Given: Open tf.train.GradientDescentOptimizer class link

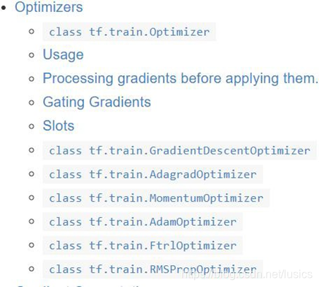Looking at the screenshot, I should [x=179, y=151].
